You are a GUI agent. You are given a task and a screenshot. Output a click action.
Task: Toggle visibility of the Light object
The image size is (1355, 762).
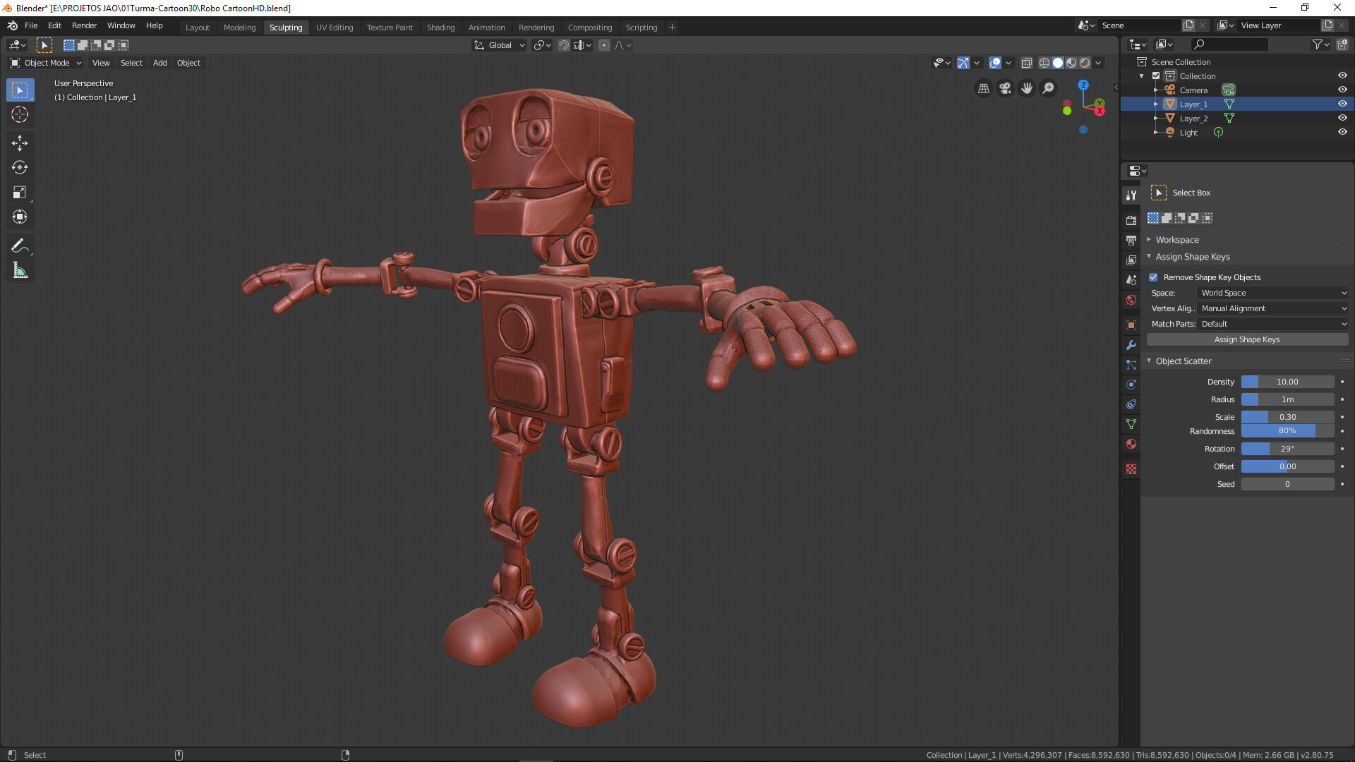tap(1342, 132)
